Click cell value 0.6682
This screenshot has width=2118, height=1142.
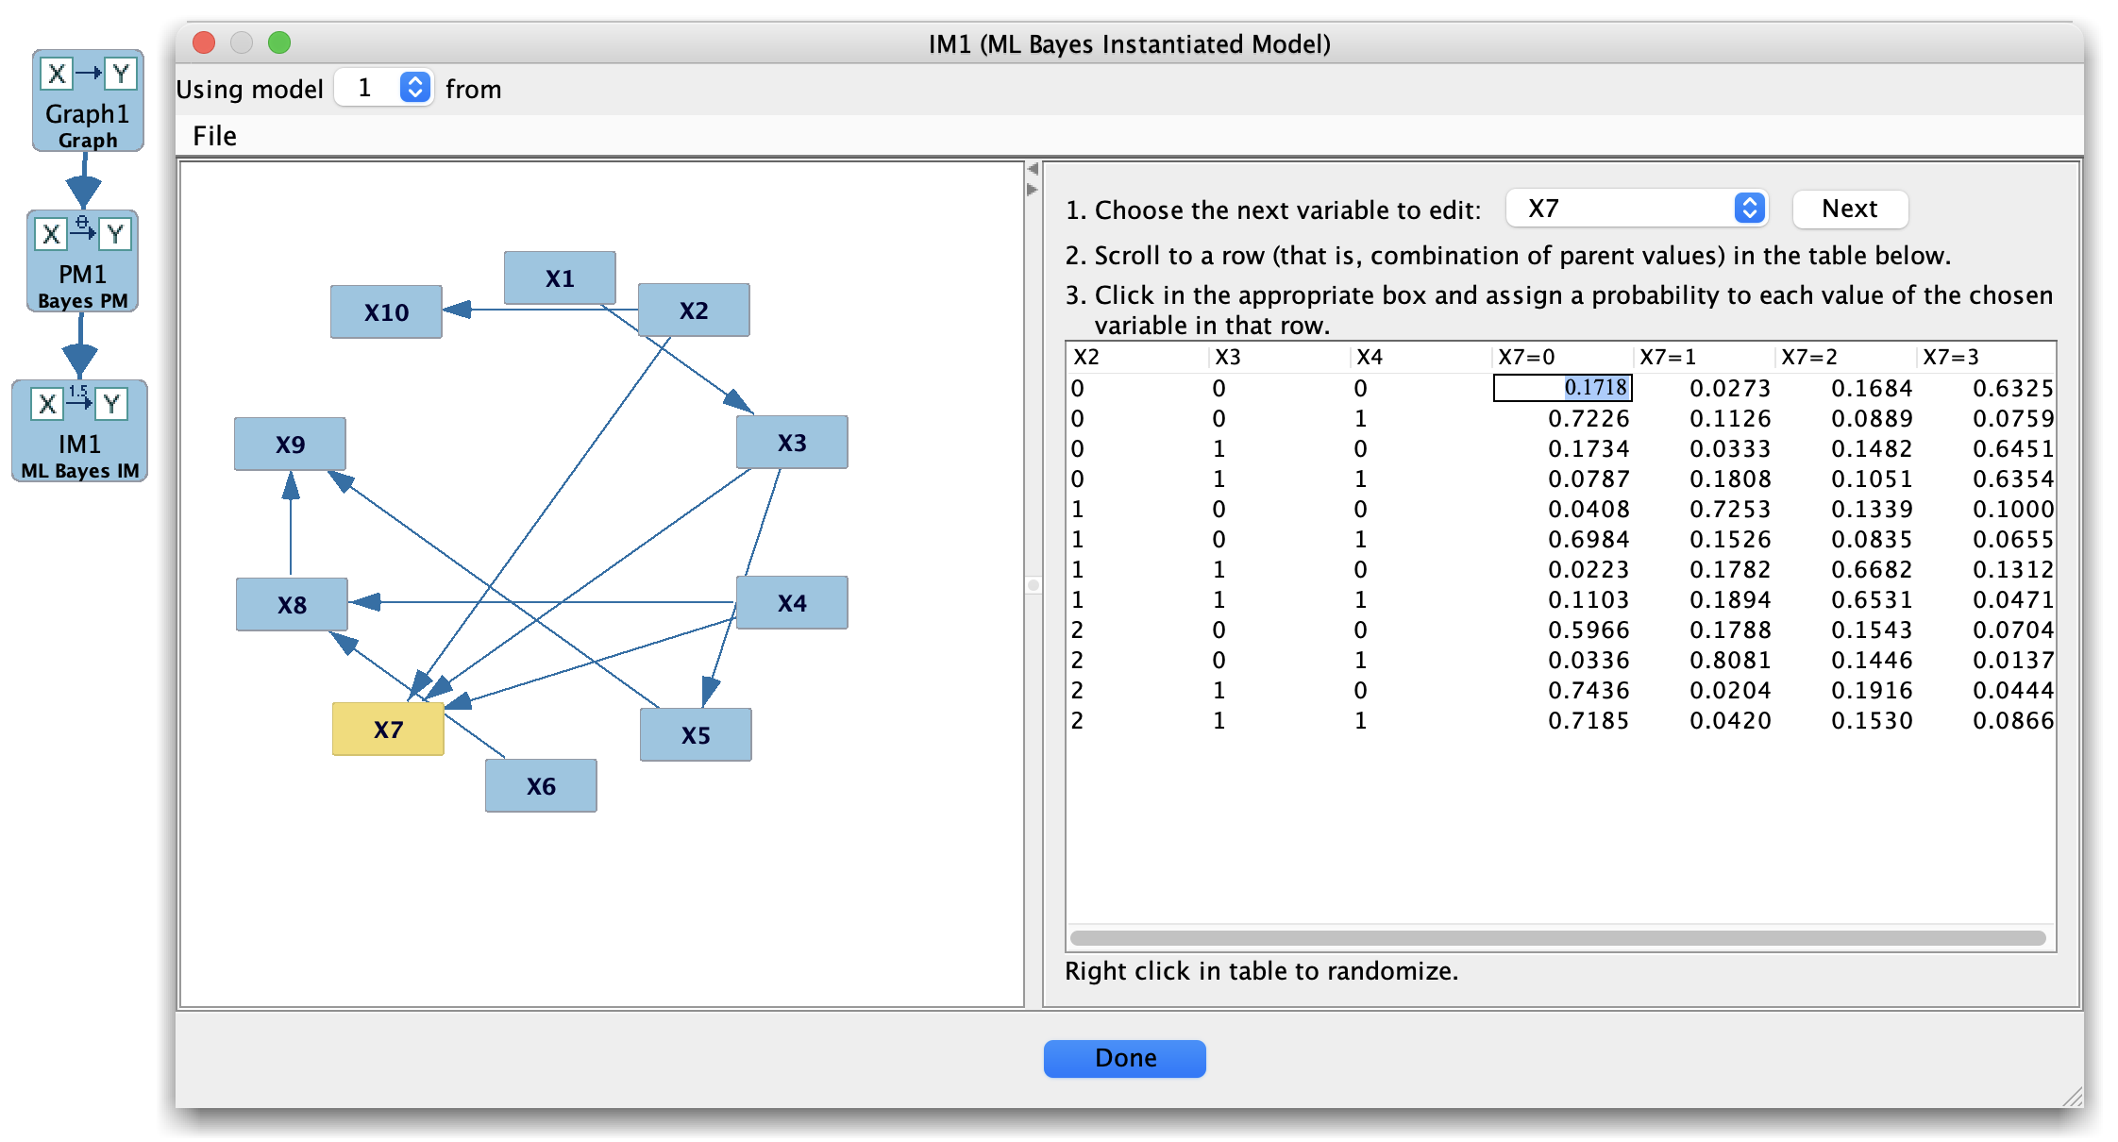[x=1872, y=569]
